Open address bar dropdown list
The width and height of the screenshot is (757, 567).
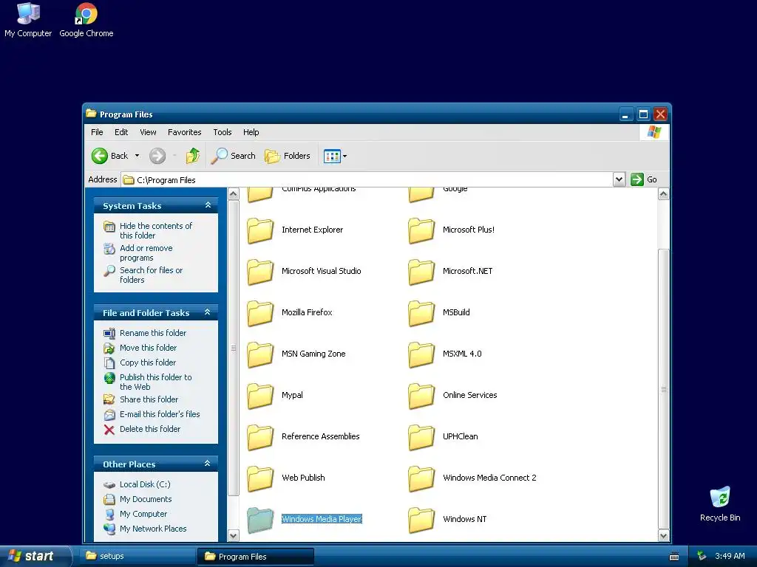pos(619,180)
